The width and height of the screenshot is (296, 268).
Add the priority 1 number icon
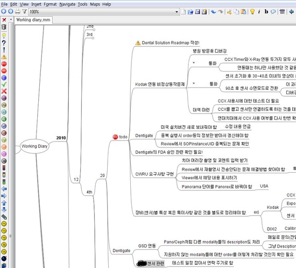[x=4, y=98]
